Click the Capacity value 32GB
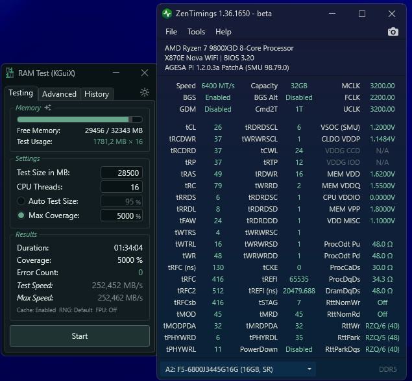This screenshot has height=381, width=412. point(299,86)
